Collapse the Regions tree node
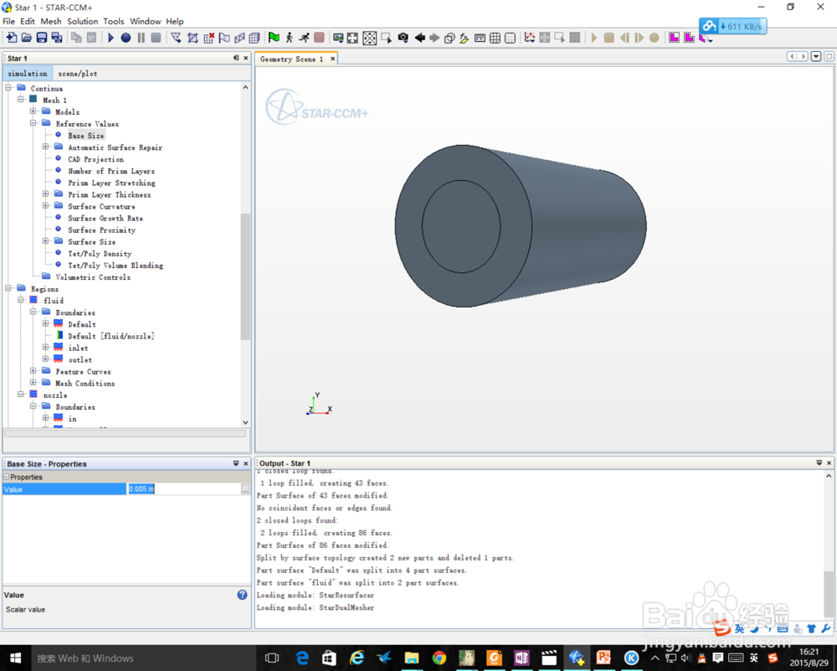The width and height of the screenshot is (837, 671). pos(8,288)
